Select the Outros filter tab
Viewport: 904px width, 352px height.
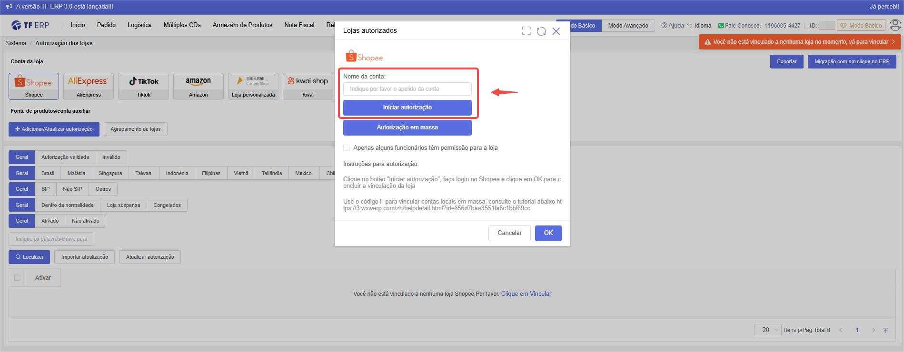103,189
